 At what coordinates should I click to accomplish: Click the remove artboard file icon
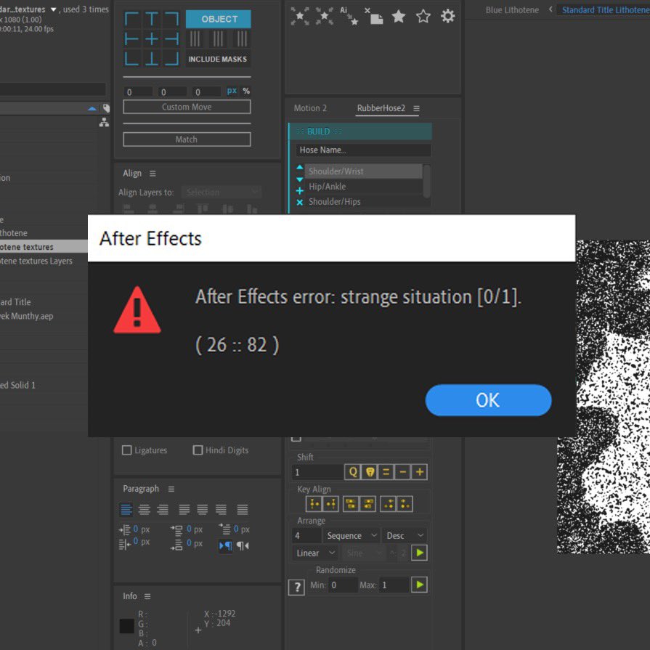coord(374,16)
